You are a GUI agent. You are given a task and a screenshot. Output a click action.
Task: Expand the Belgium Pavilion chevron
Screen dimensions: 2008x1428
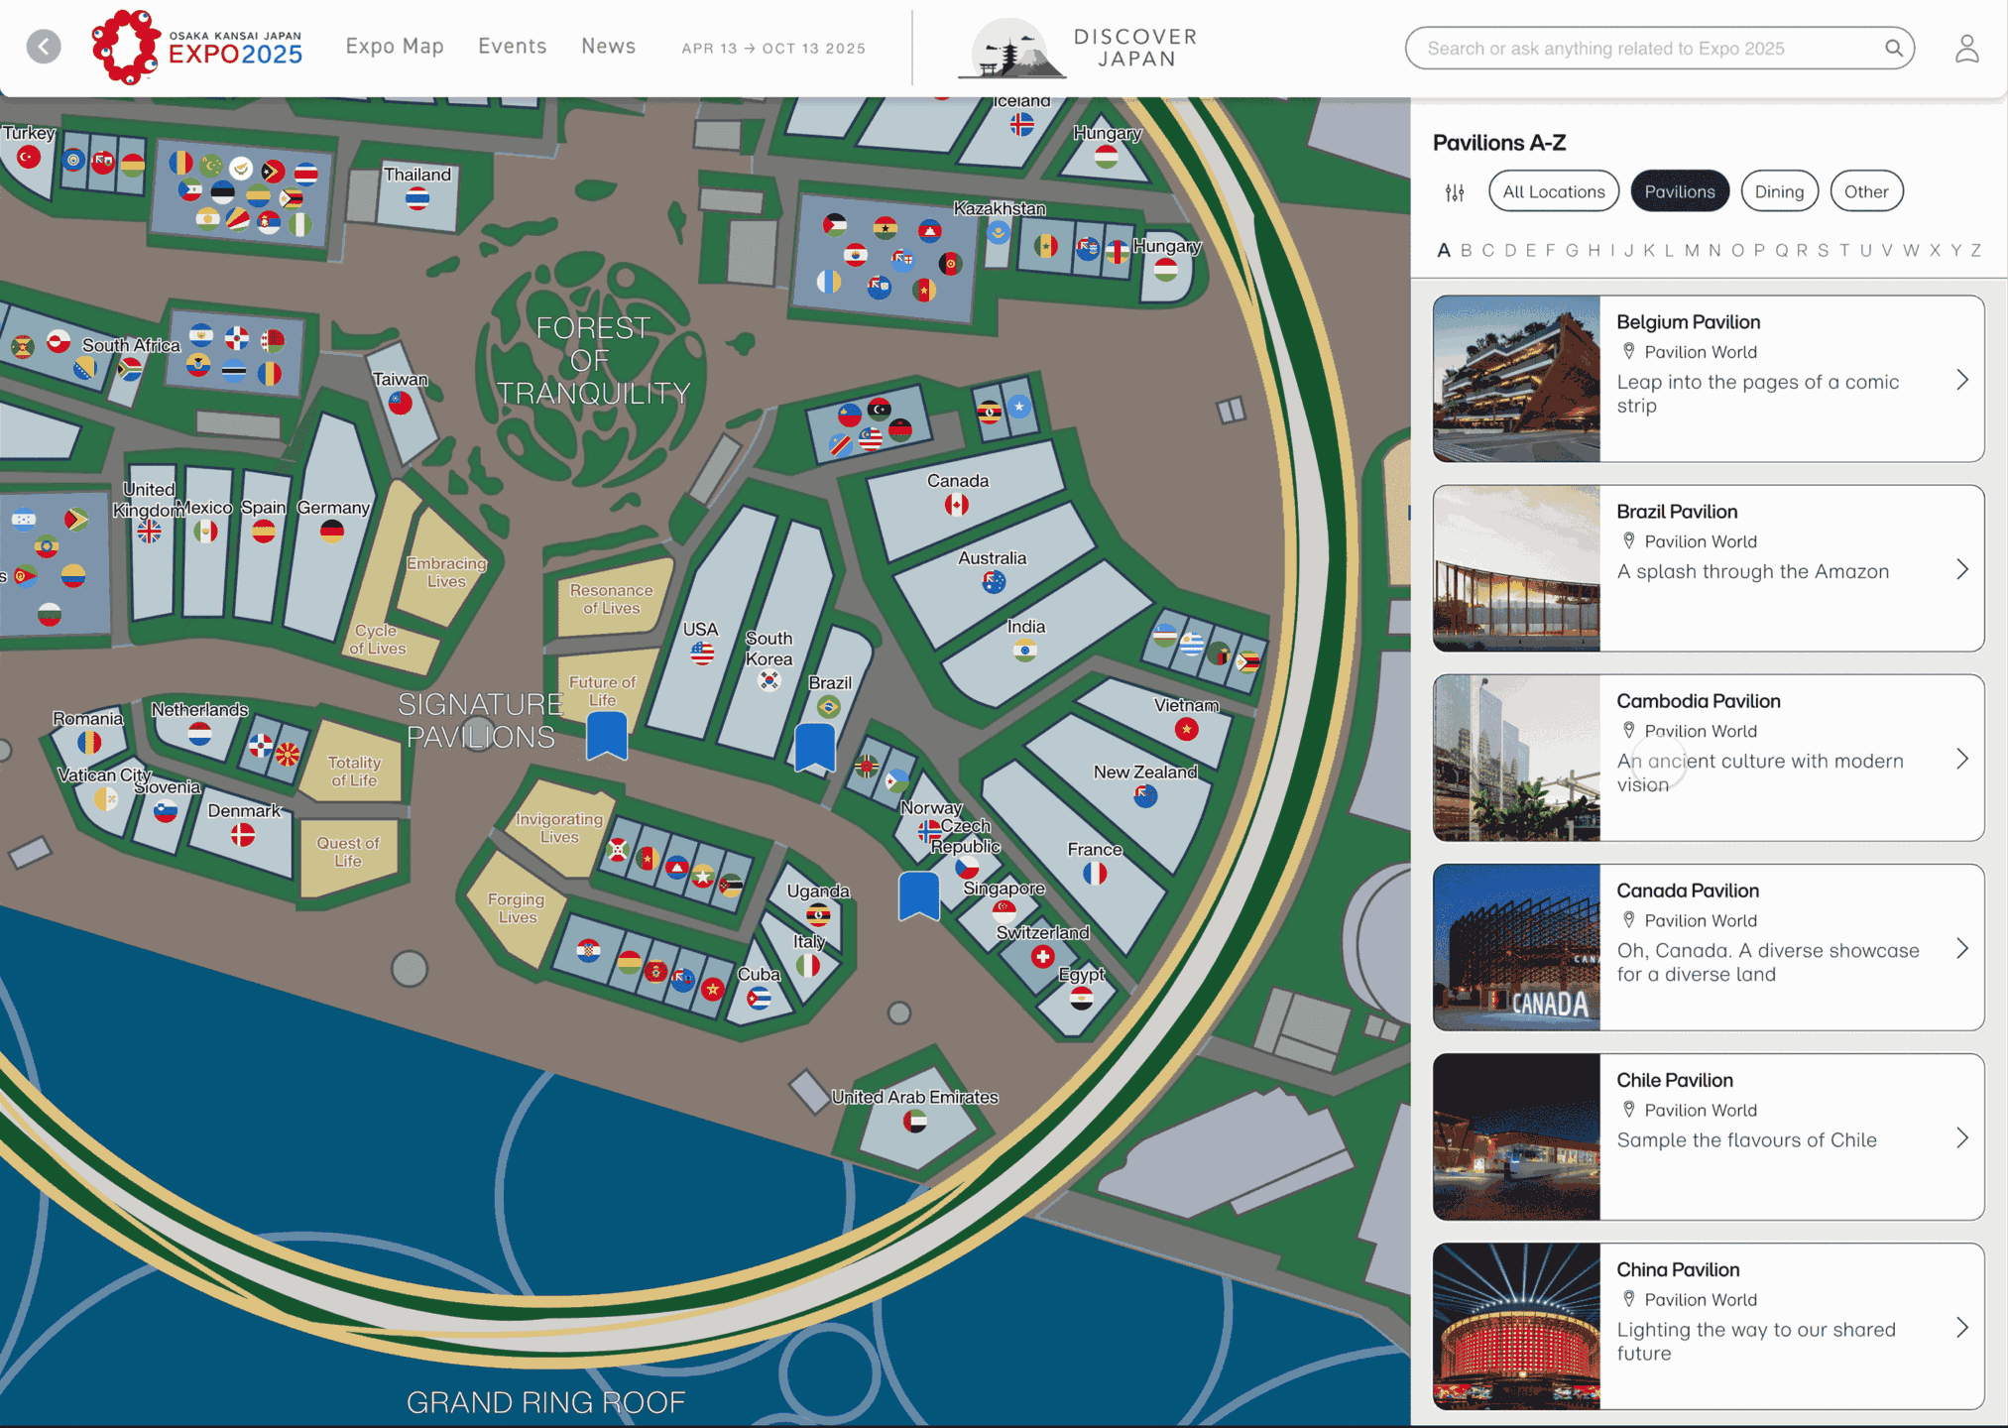pos(1962,380)
